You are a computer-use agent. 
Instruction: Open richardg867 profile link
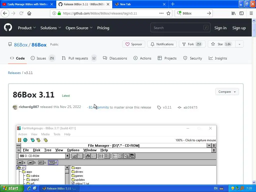coord(29,107)
